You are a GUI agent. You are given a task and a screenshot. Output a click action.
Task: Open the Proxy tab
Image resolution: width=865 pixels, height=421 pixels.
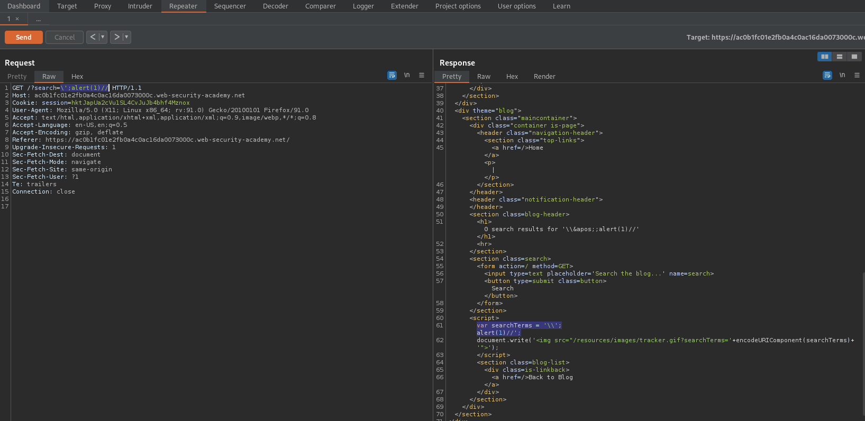(x=103, y=6)
